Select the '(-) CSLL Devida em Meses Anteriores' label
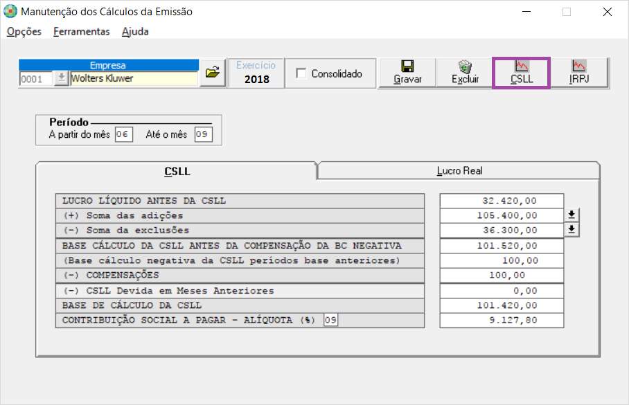Viewport: 629px width, 405px height. point(240,291)
